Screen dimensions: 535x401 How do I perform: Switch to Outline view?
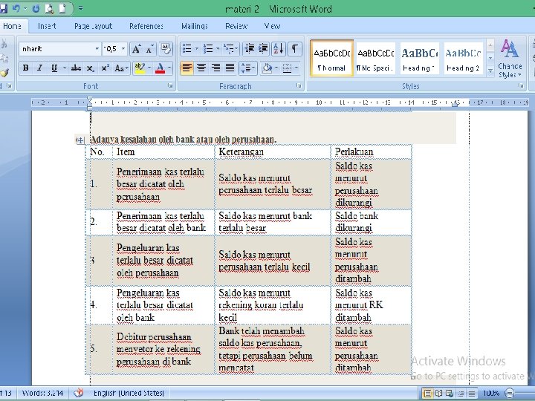point(461,393)
